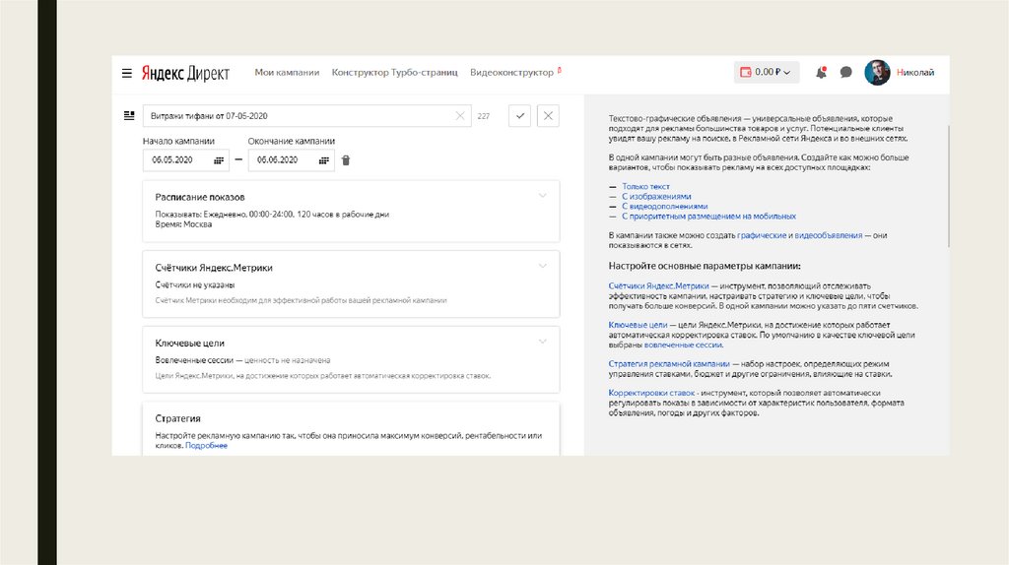Click the Время: Москва text
1009x565 pixels.
tap(183, 224)
